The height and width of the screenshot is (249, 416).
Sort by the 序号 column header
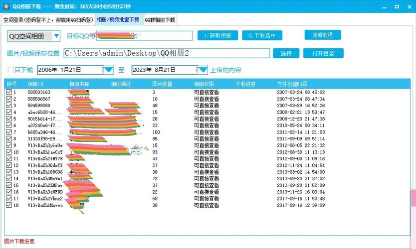click(x=11, y=84)
